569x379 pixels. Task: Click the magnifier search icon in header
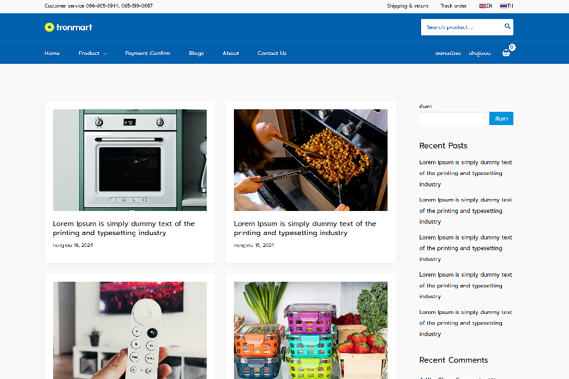507,27
